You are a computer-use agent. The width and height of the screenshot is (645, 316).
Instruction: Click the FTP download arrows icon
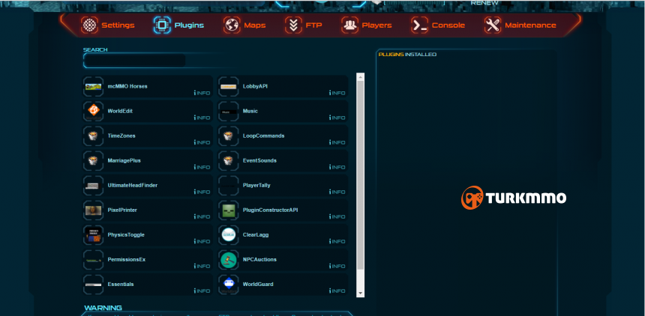point(293,25)
